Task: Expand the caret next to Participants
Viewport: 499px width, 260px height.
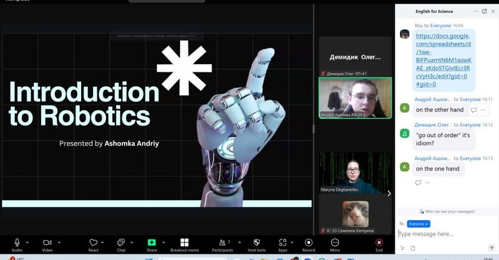Action: pos(240,243)
